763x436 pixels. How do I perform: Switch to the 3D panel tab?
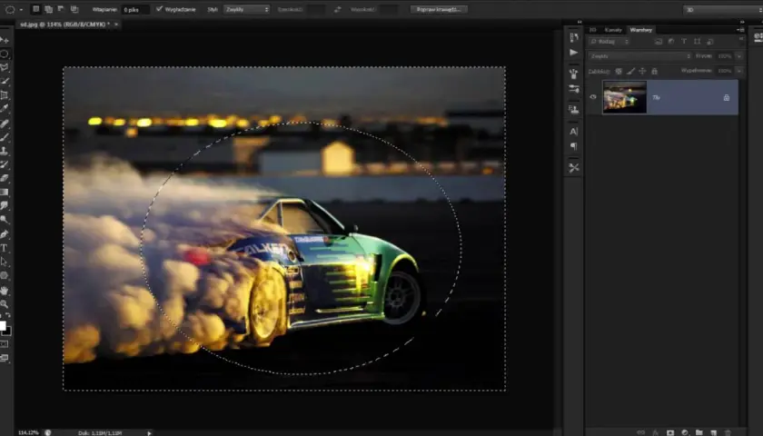tap(592, 30)
